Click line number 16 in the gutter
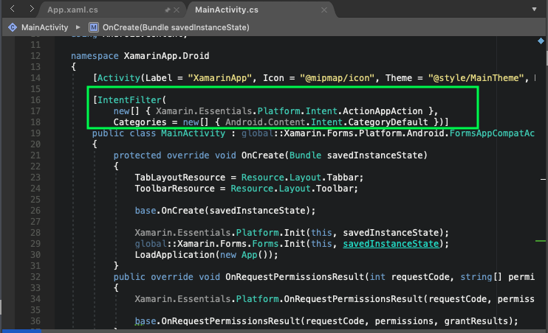 (35, 99)
